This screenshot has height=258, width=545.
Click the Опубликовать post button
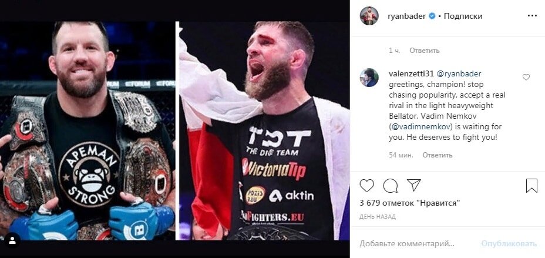click(x=509, y=244)
